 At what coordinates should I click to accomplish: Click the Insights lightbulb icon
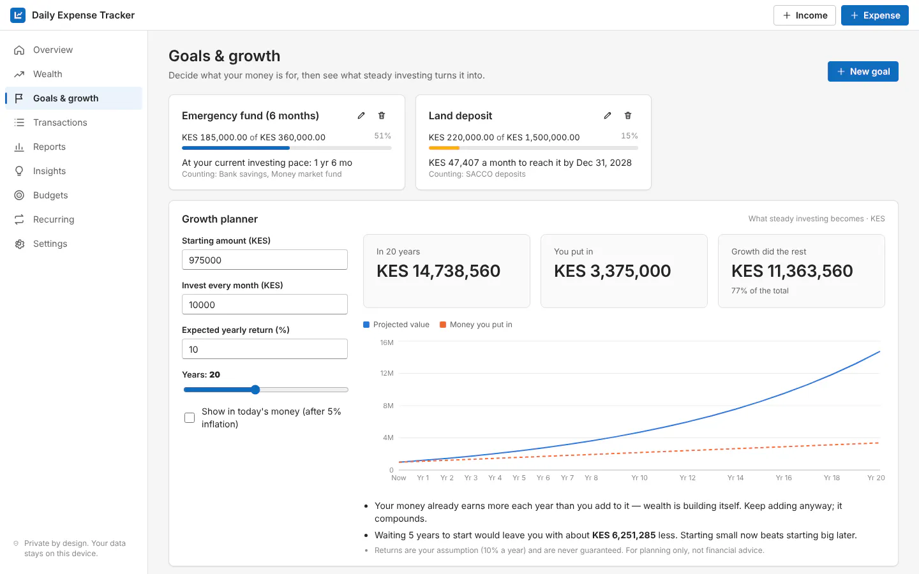19,171
